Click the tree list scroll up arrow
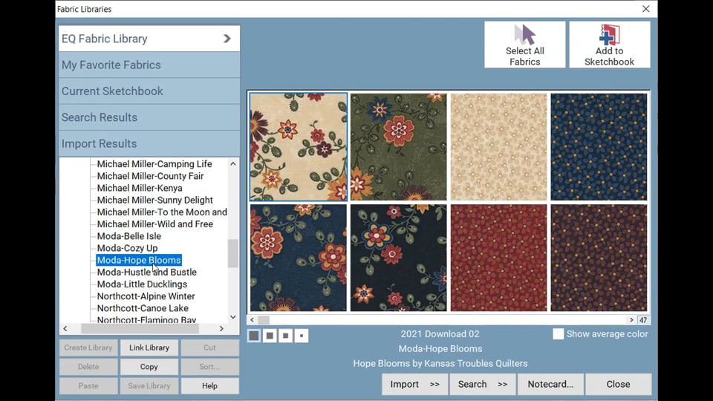The image size is (713, 401). coord(232,163)
